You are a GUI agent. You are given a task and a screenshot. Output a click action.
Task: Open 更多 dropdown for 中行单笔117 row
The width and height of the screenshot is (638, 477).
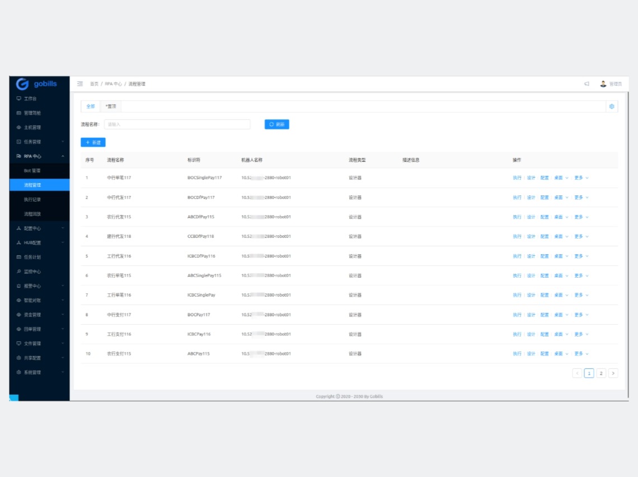[x=581, y=178]
